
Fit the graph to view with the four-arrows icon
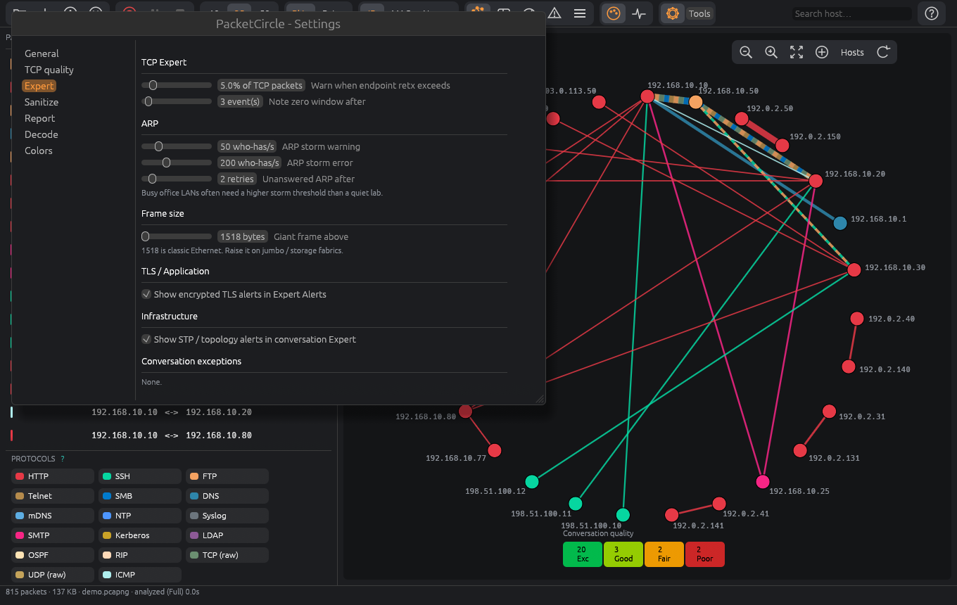pyautogui.click(x=797, y=52)
